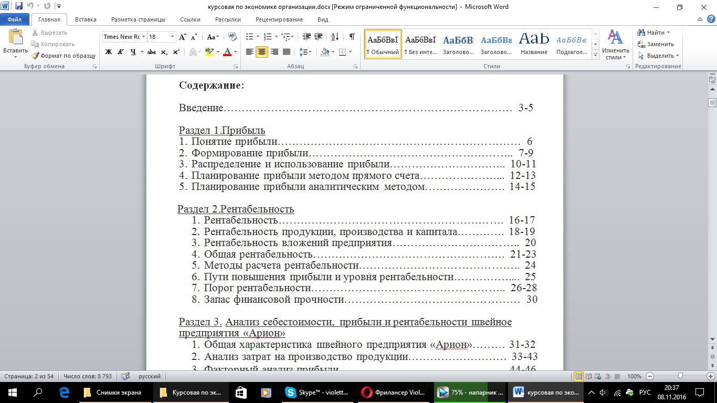Image resolution: width=717 pixels, height=403 pixels.
Task: Check spelling via status bar proofing icon
Action: [x=125, y=376]
